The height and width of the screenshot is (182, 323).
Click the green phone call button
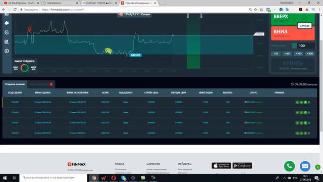[289, 166]
